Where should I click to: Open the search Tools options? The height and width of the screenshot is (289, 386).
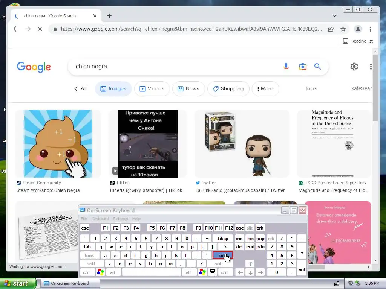coord(311,89)
